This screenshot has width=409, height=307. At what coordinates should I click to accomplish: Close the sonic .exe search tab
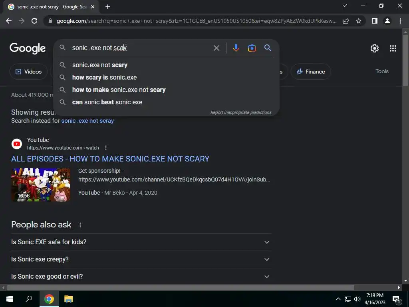93,7
